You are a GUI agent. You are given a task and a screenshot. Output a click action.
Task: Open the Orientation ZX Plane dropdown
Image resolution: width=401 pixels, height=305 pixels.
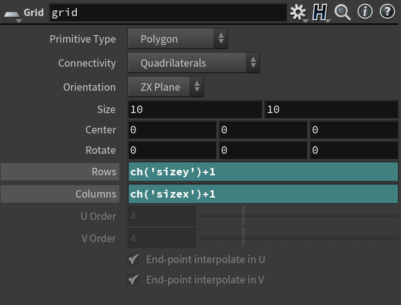click(165, 87)
